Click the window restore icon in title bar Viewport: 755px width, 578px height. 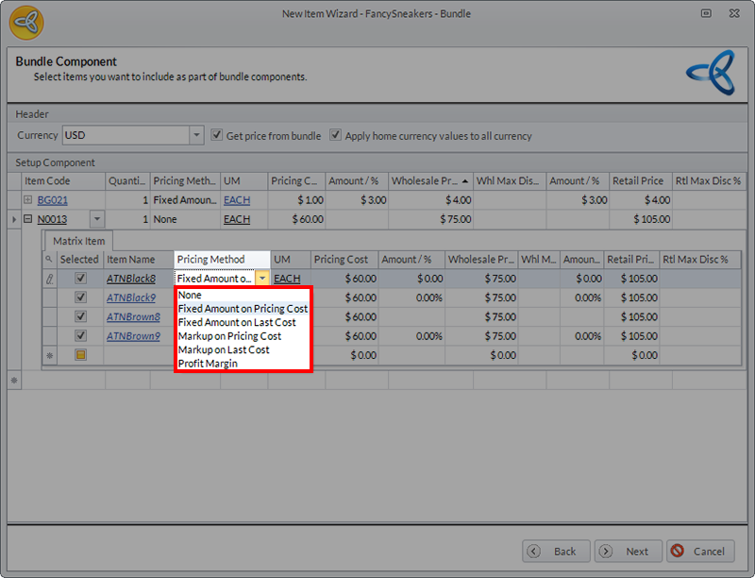click(706, 14)
